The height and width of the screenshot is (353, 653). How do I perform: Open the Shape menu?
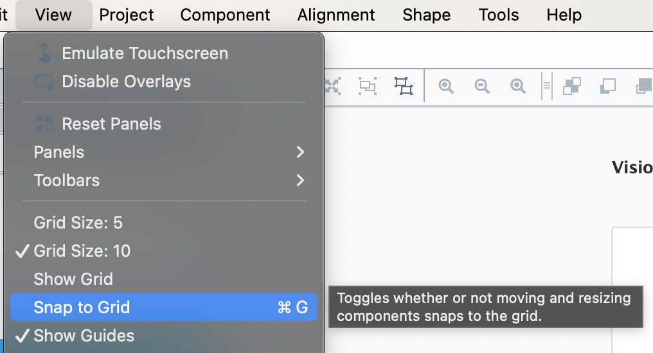(426, 15)
